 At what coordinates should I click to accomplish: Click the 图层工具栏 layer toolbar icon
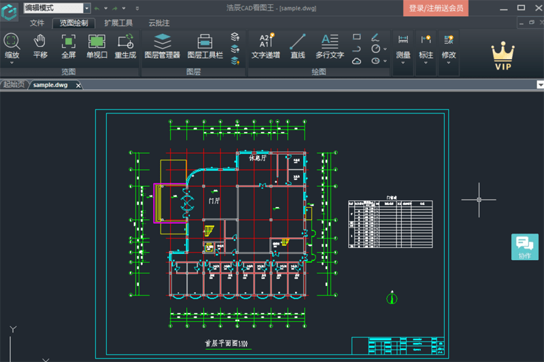click(x=205, y=46)
